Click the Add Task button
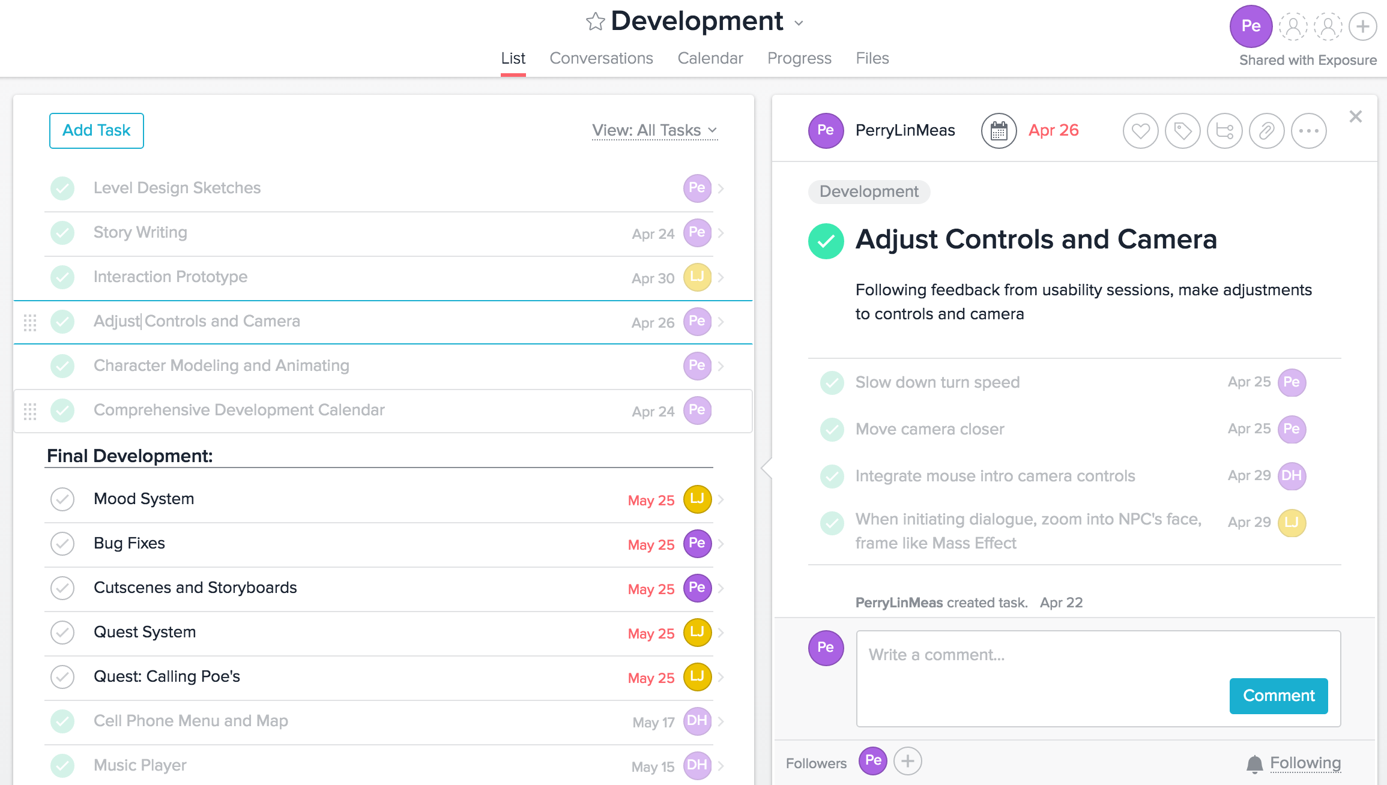This screenshot has width=1387, height=785. point(97,131)
